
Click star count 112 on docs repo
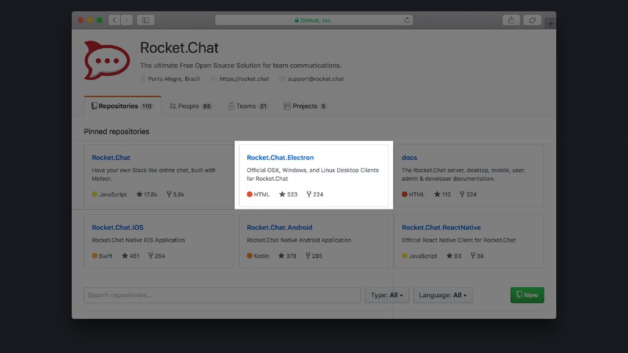pyautogui.click(x=443, y=194)
